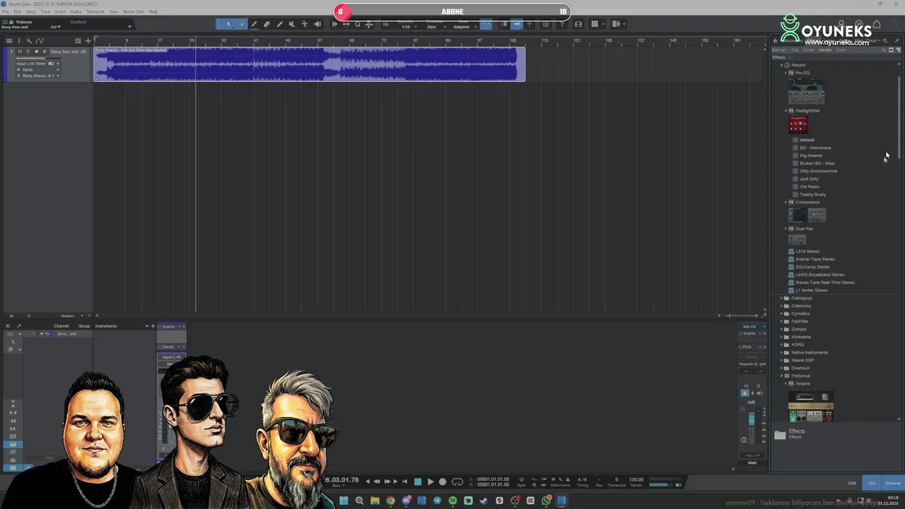Click the browser search magnifier icon
This screenshot has height=509, width=905.
(885, 40)
